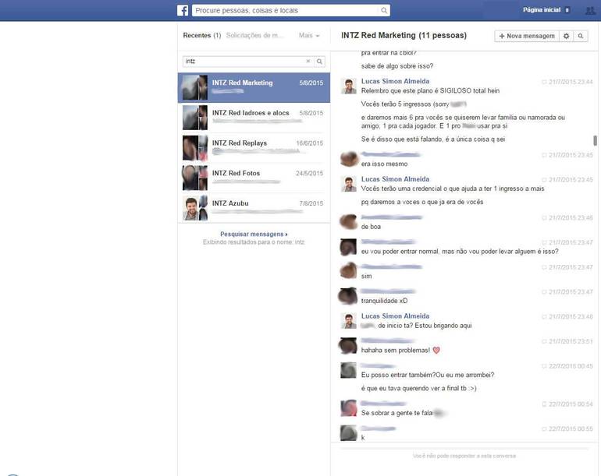601x476 pixels.
Task: Click Lucas Simon Almeida avatar at 23:44 message
Action: point(348,86)
